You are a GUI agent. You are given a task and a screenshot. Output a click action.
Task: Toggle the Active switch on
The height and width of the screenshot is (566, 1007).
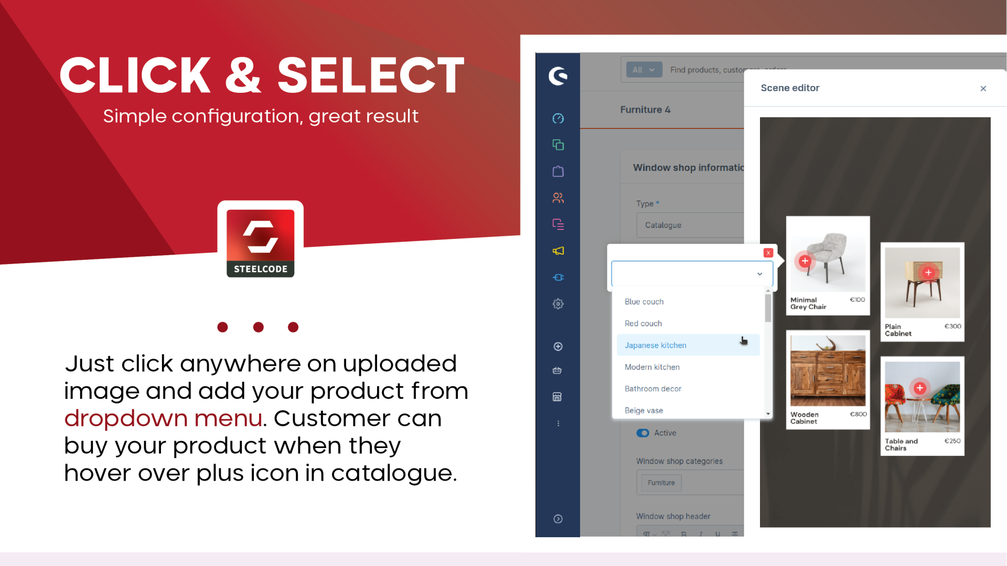coord(642,432)
